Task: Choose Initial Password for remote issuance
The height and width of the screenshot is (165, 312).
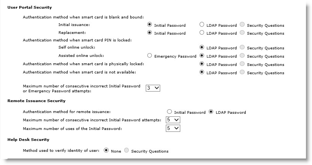Action: point(169,112)
